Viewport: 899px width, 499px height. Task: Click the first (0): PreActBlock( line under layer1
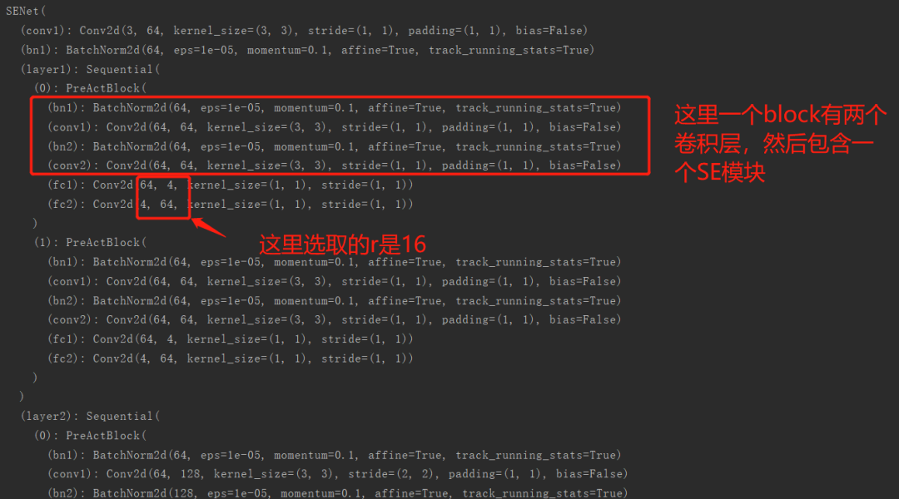[90, 88]
